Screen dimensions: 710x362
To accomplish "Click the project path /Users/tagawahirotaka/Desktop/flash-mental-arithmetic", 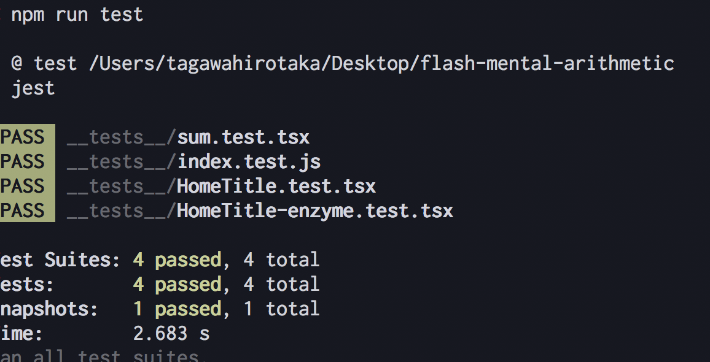I will [x=381, y=63].
